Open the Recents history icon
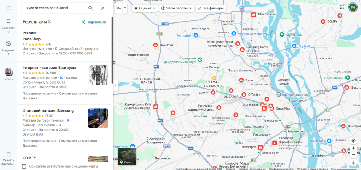This screenshot has width=361, height=170. pos(8,44)
